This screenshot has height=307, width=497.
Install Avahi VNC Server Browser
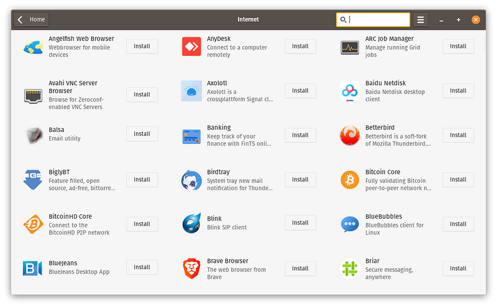tap(142, 94)
